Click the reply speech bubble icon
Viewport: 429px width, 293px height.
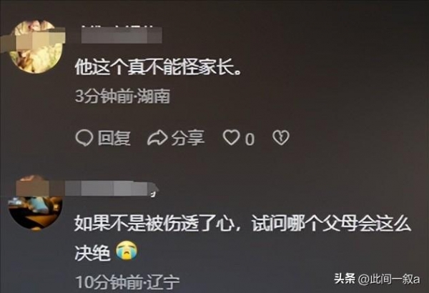(84, 138)
